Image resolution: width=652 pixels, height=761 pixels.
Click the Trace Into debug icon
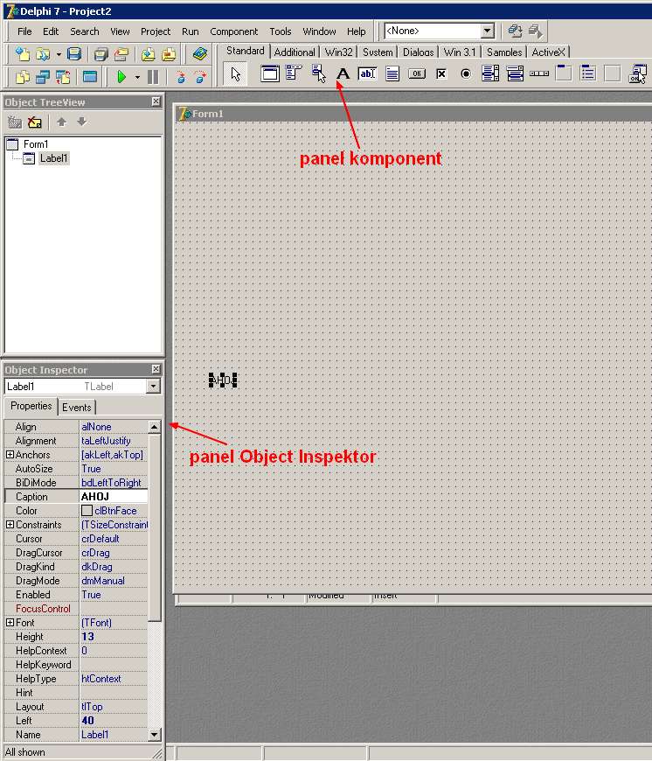180,77
